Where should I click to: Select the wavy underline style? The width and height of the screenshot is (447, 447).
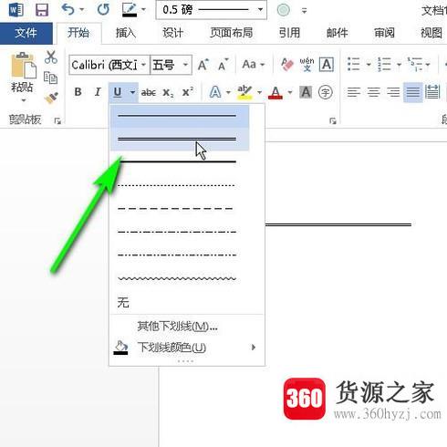click(x=180, y=278)
